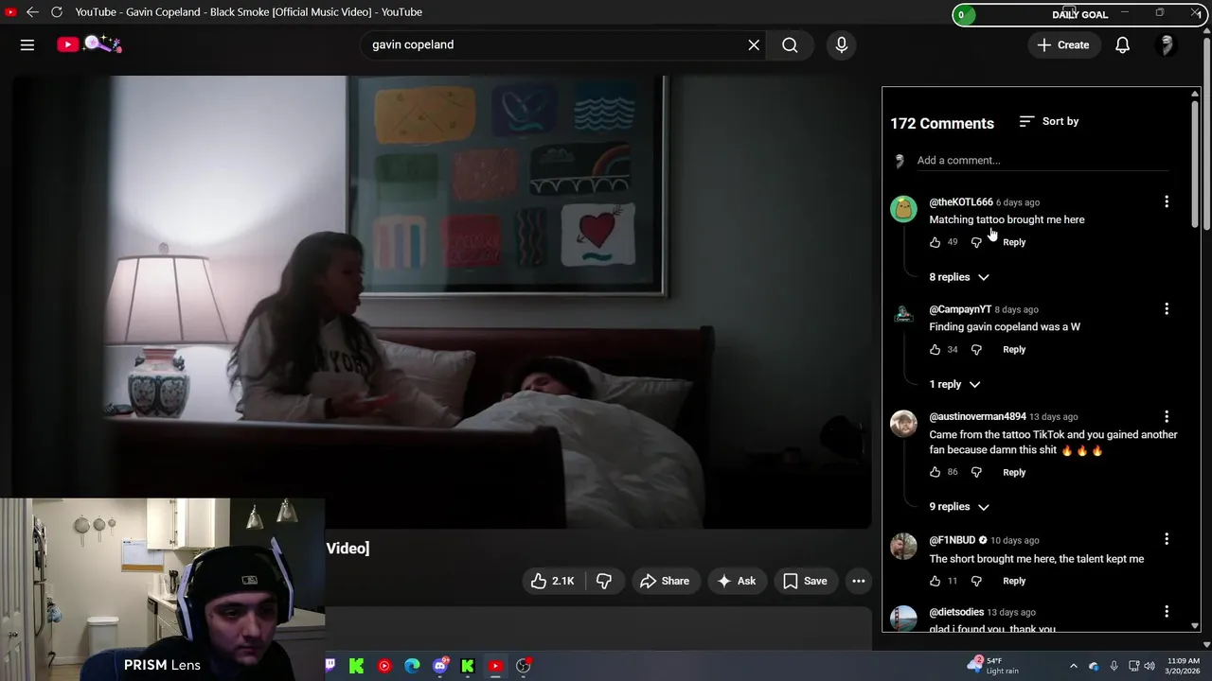The image size is (1212, 681).
Task: Open options menu for dietsodies' comment
Action: click(x=1167, y=611)
